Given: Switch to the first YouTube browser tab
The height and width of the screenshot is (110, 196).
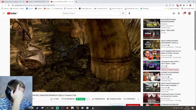Looking at the screenshot, I should (13, 2).
